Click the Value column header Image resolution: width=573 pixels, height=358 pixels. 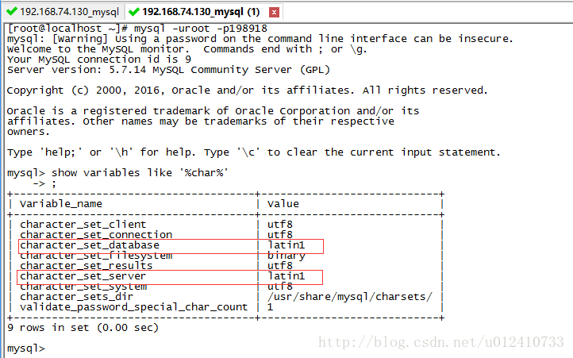(x=283, y=204)
